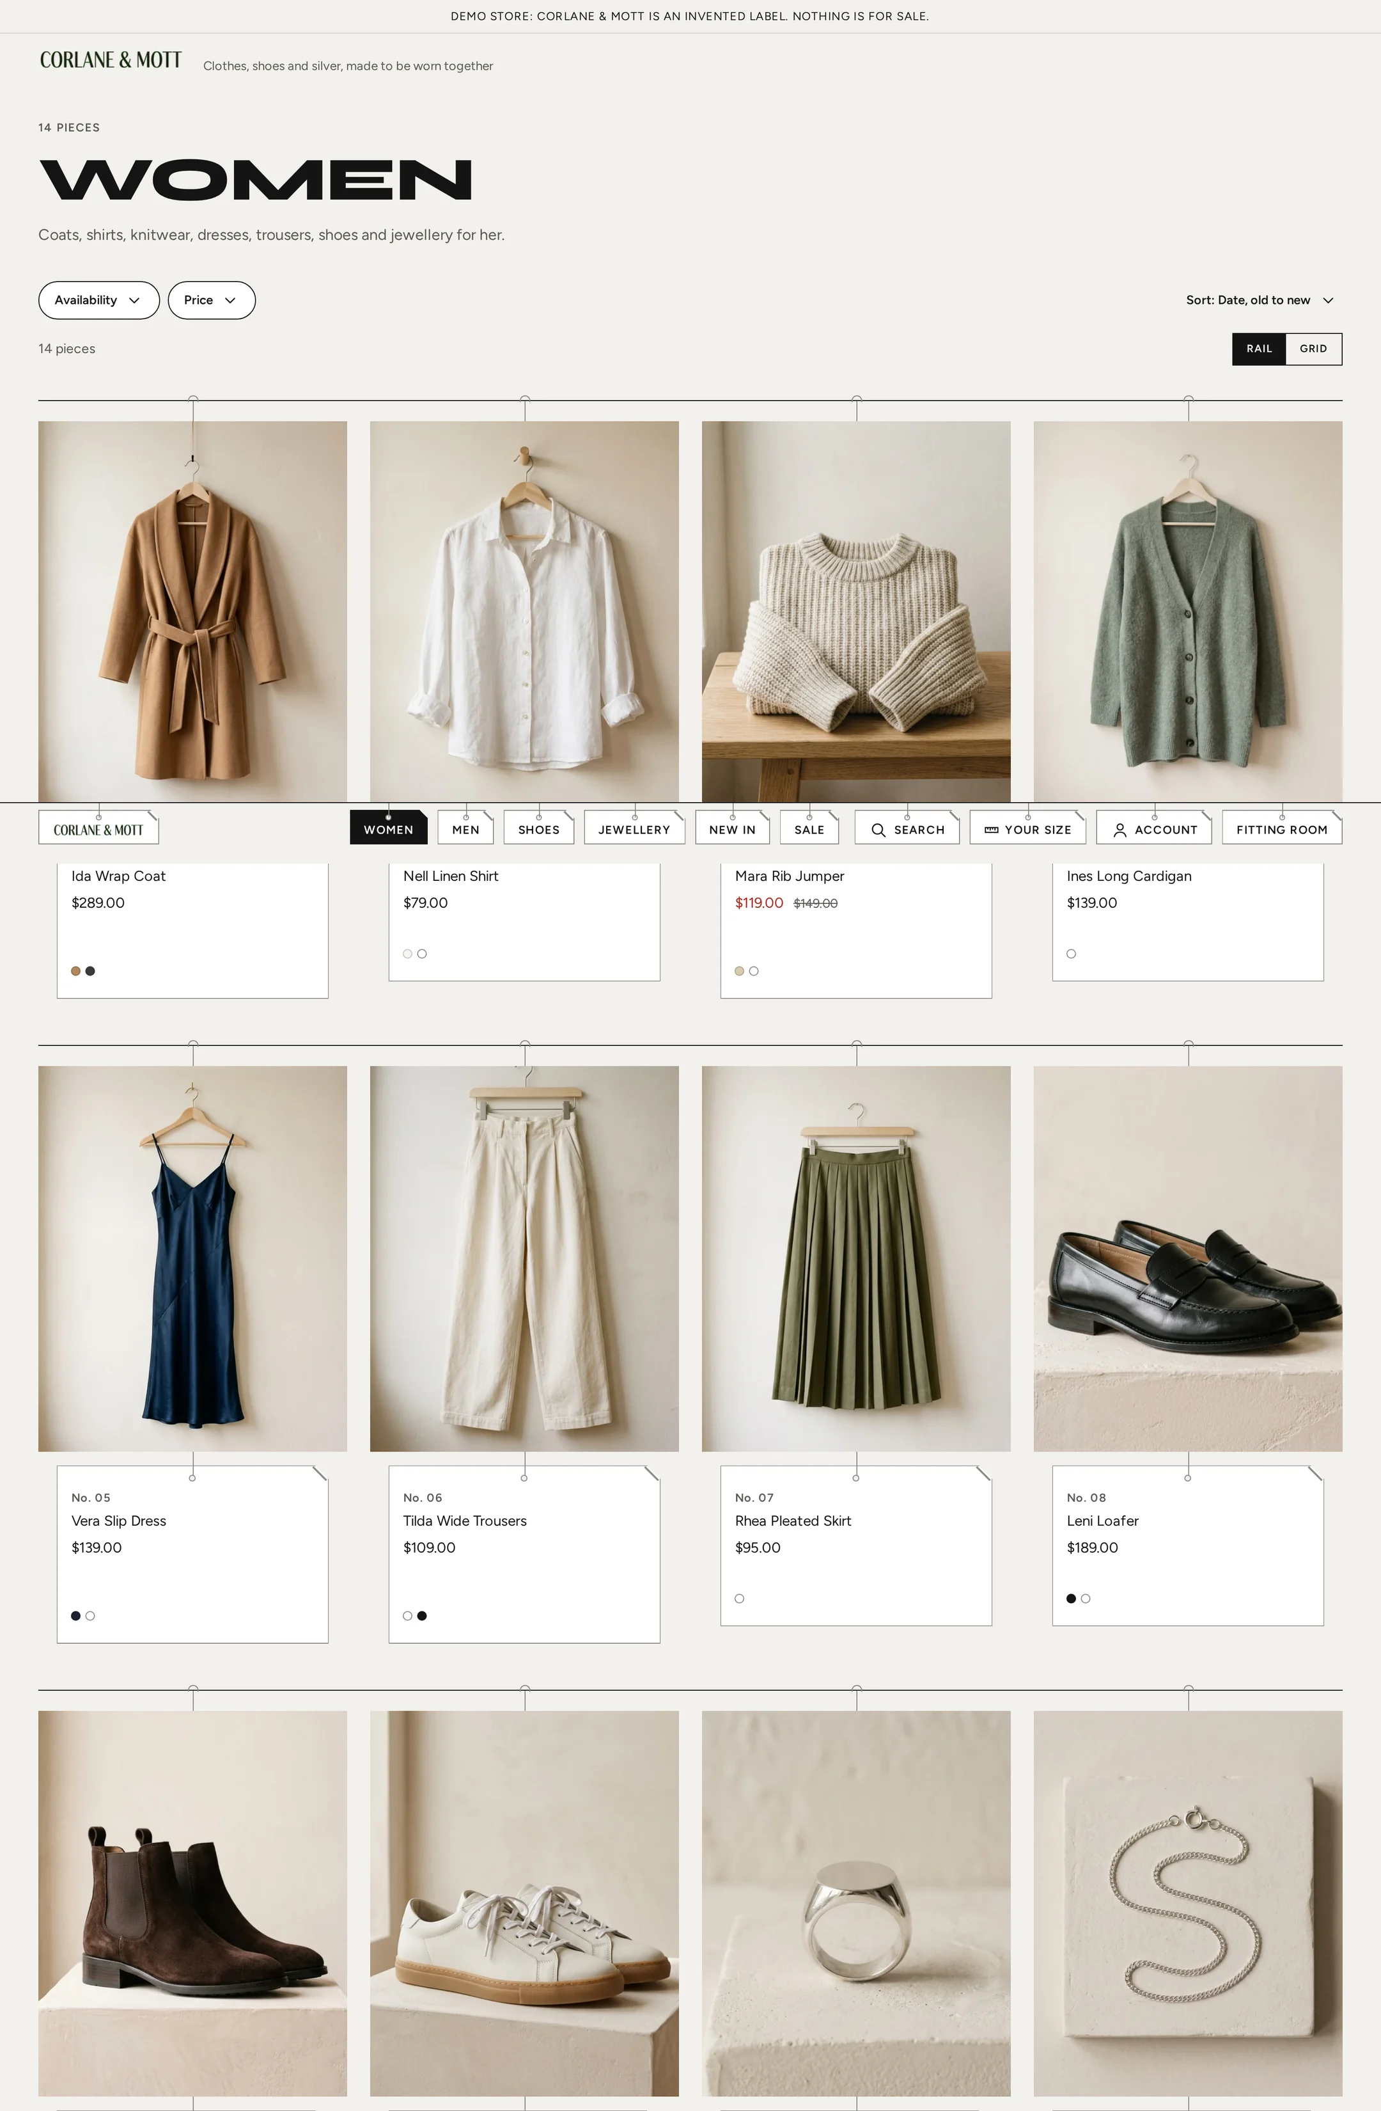Switch product view to Rail
This screenshot has height=2111, width=1381.
tap(1259, 349)
